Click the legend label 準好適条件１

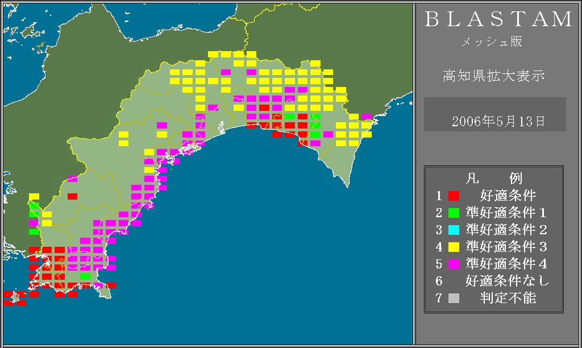[506, 213]
